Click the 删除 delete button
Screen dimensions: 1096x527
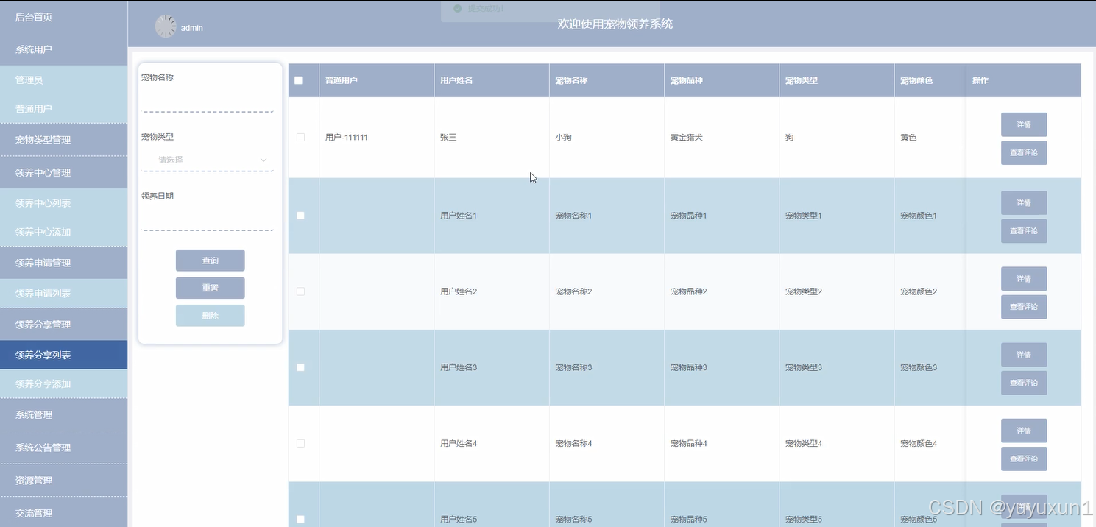210,316
